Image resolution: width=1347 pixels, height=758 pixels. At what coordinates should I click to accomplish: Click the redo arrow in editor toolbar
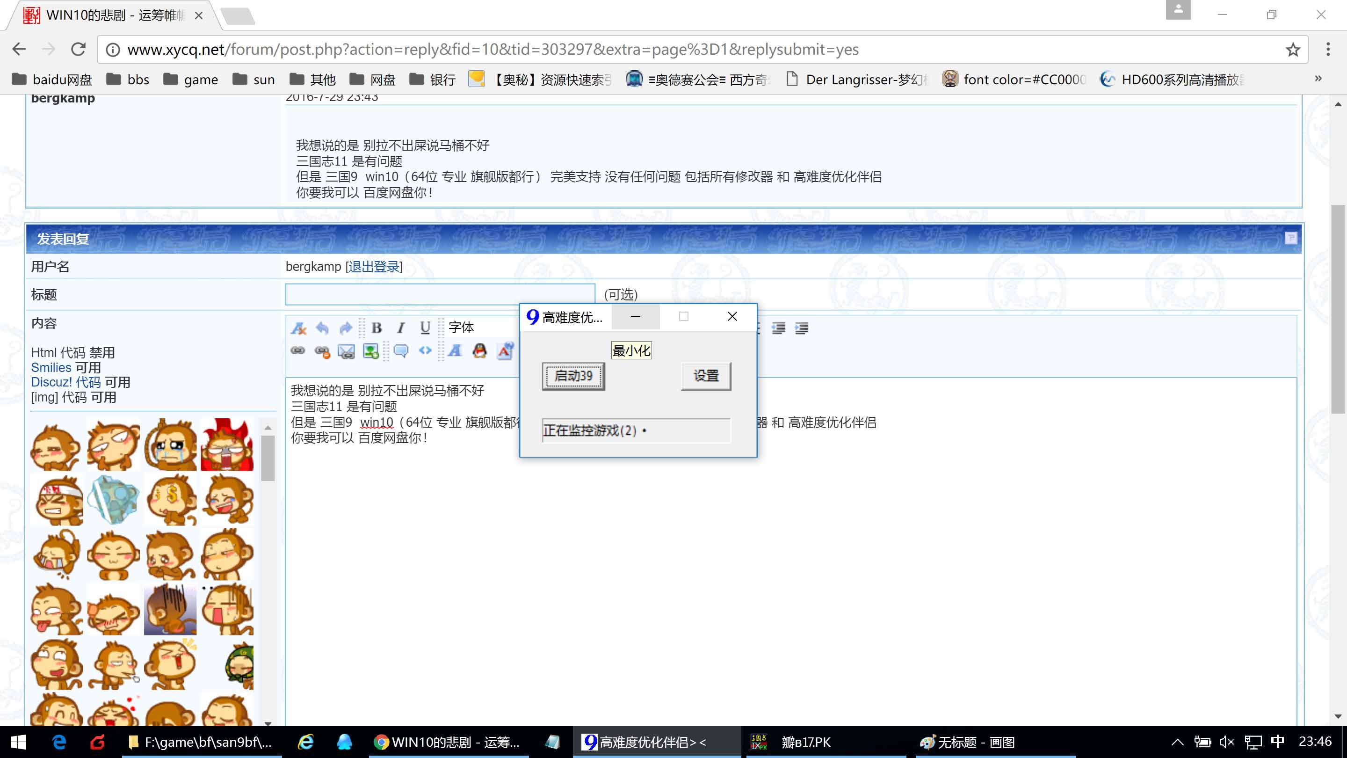coord(346,328)
